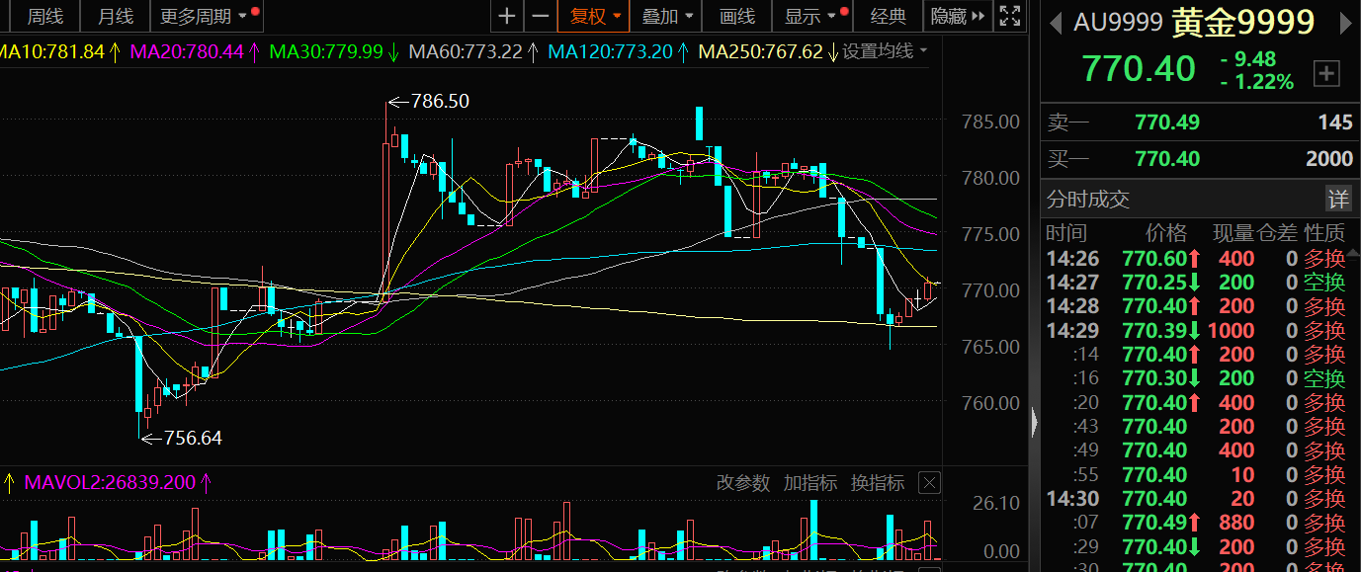Select MA10:781.84 moving average label
The image size is (1361, 572).
pos(52,51)
